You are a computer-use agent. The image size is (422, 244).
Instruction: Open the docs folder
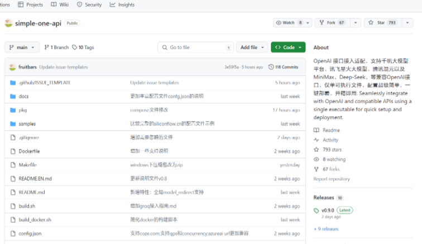coord(23,97)
